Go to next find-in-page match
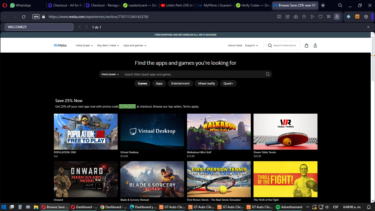Screen dimensions: 375x211 86,27
